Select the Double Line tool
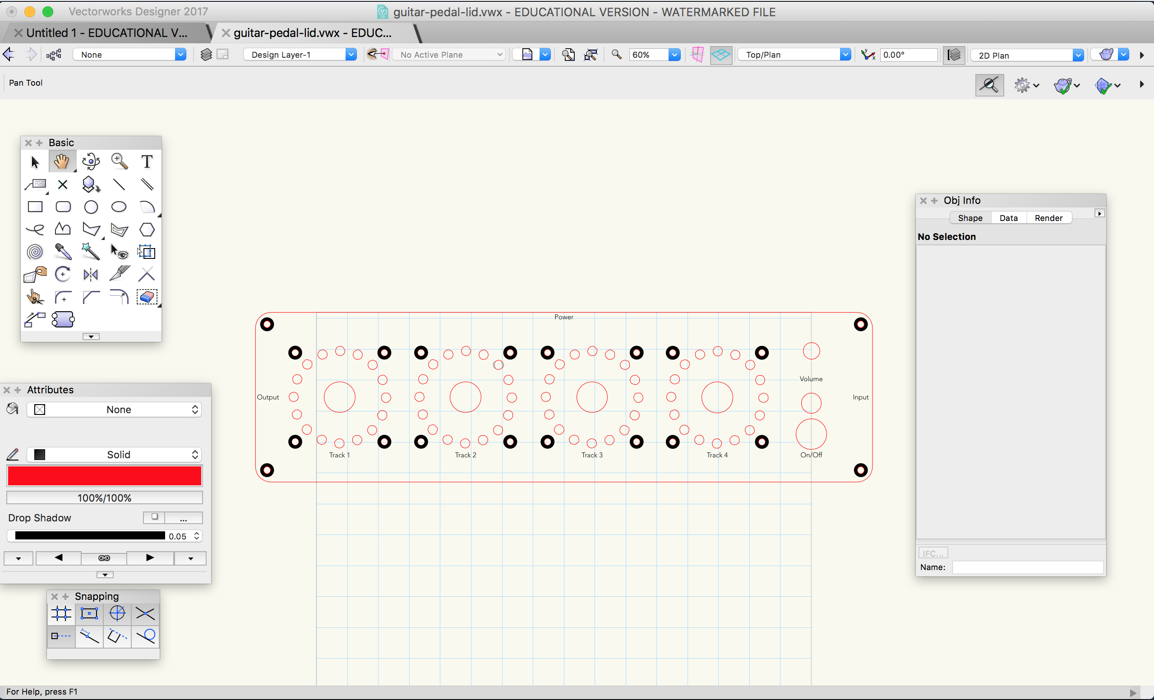 [x=147, y=184]
